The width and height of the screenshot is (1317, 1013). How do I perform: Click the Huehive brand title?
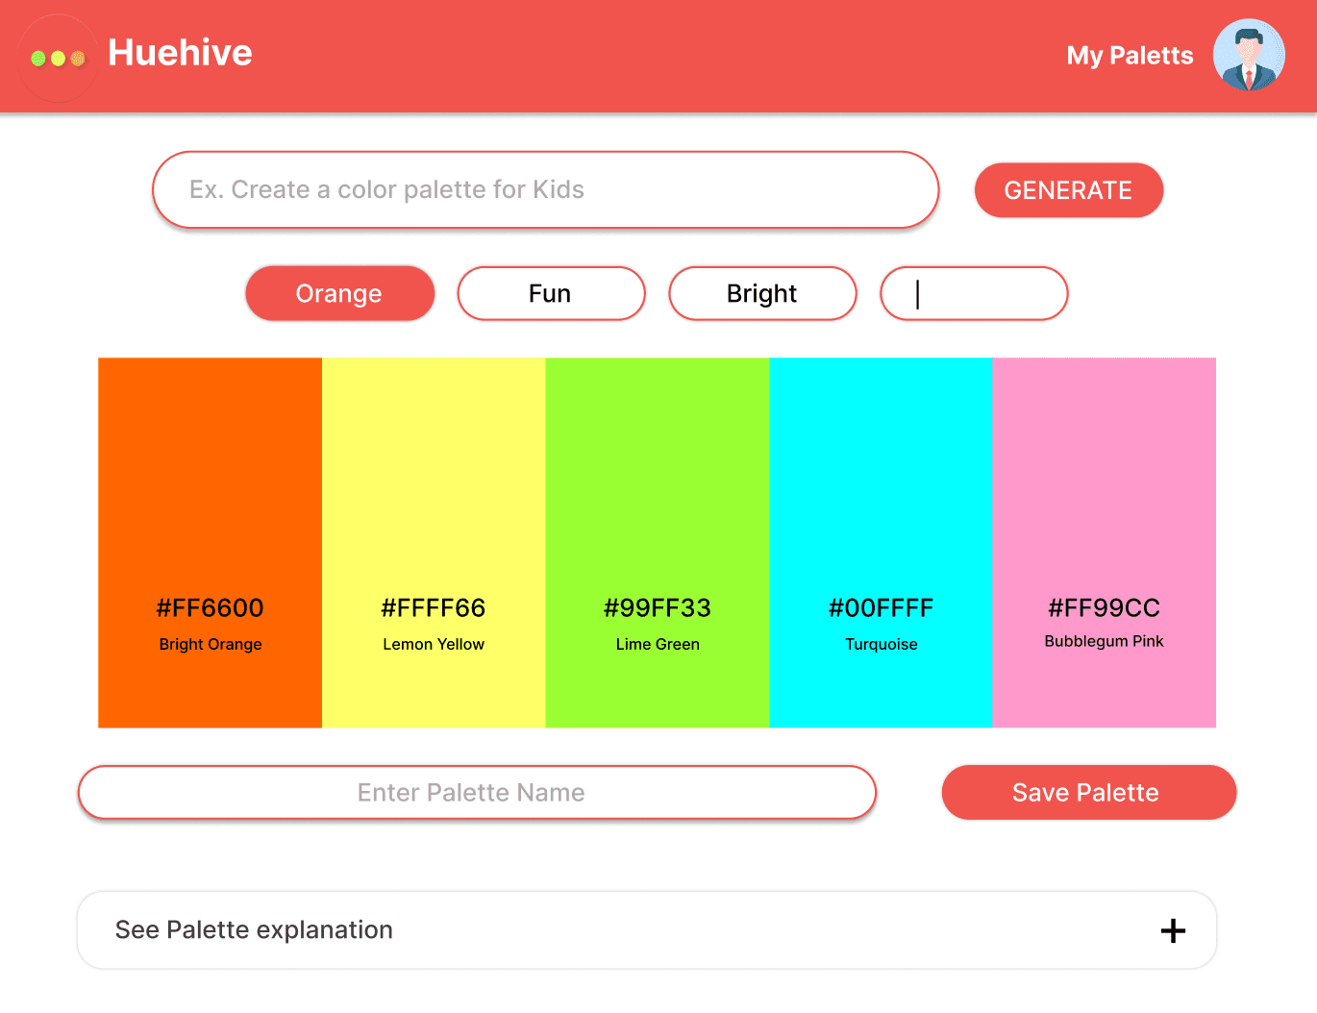pos(180,53)
